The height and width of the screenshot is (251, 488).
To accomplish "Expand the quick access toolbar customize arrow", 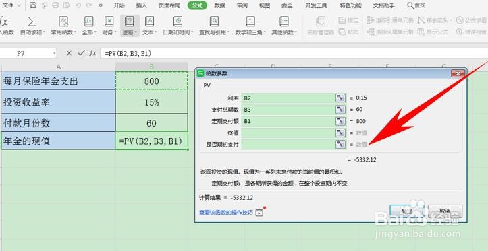I will tap(101, 5).
